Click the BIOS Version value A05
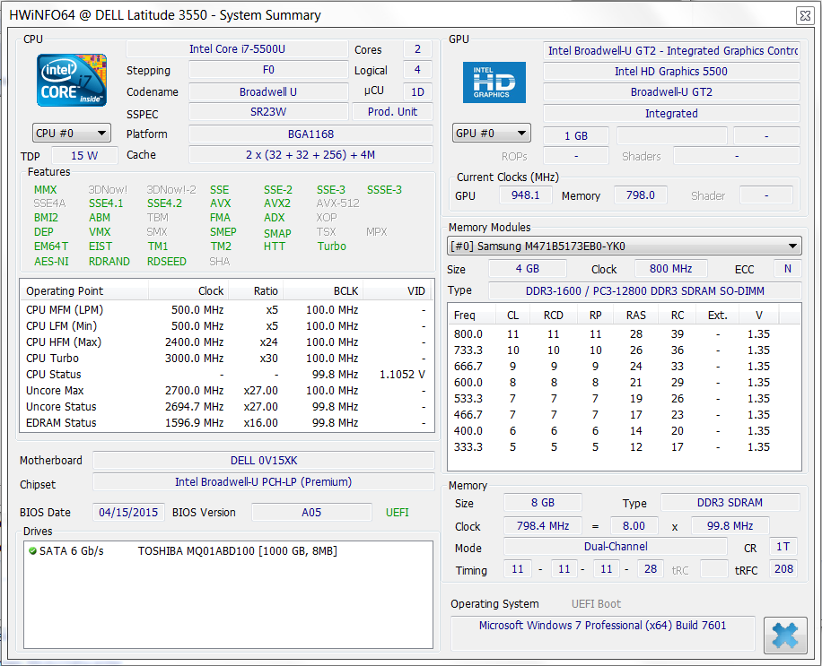This screenshot has width=822, height=666. click(311, 512)
